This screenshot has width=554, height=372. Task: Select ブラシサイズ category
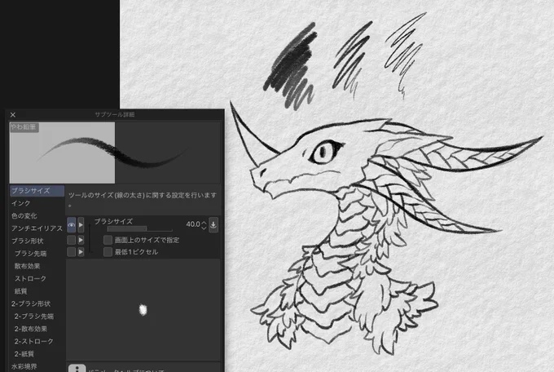click(x=37, y=191)
